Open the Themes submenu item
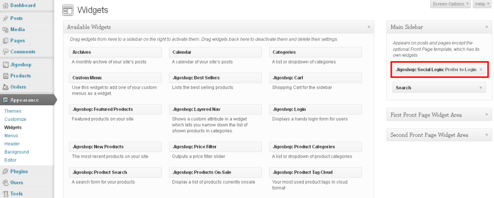 pyautogui.click(x=13, y=111)
